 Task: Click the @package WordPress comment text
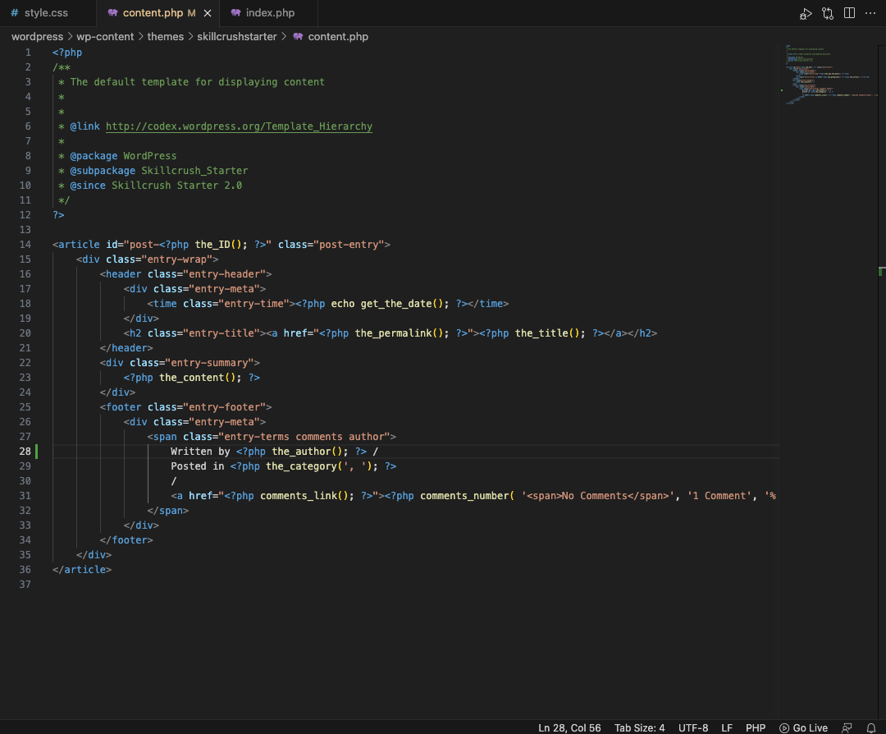tap(123, 155)
